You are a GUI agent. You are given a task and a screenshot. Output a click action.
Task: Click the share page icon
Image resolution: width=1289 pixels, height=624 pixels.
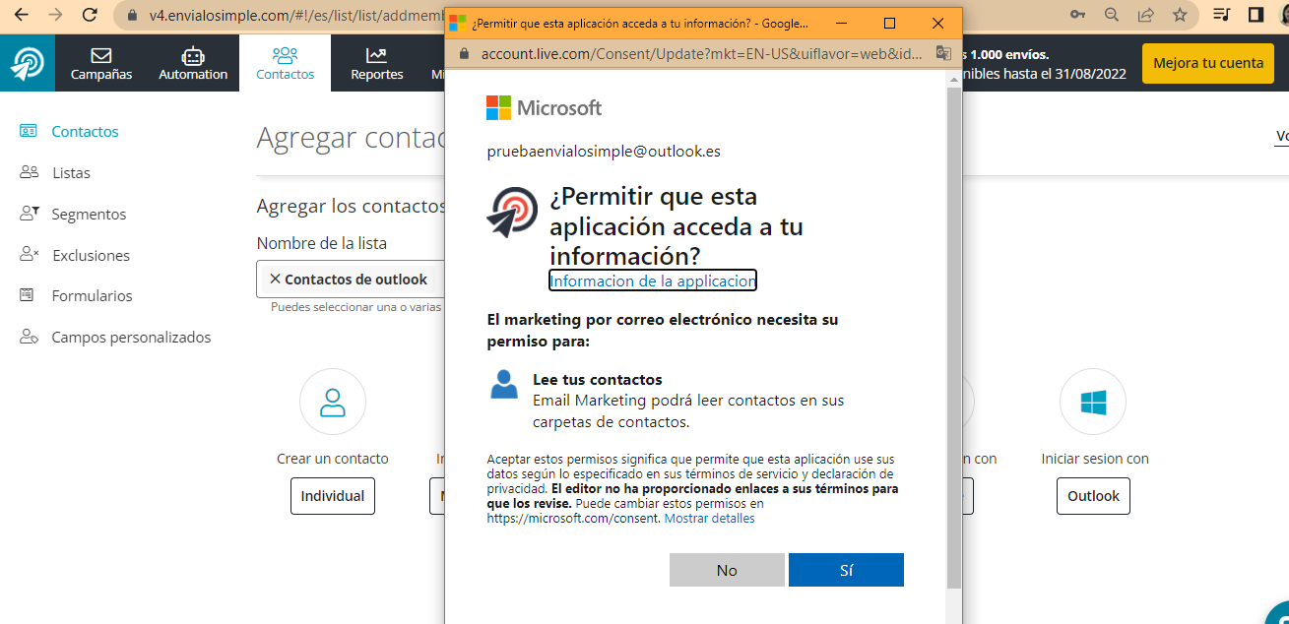point(1146,15)
